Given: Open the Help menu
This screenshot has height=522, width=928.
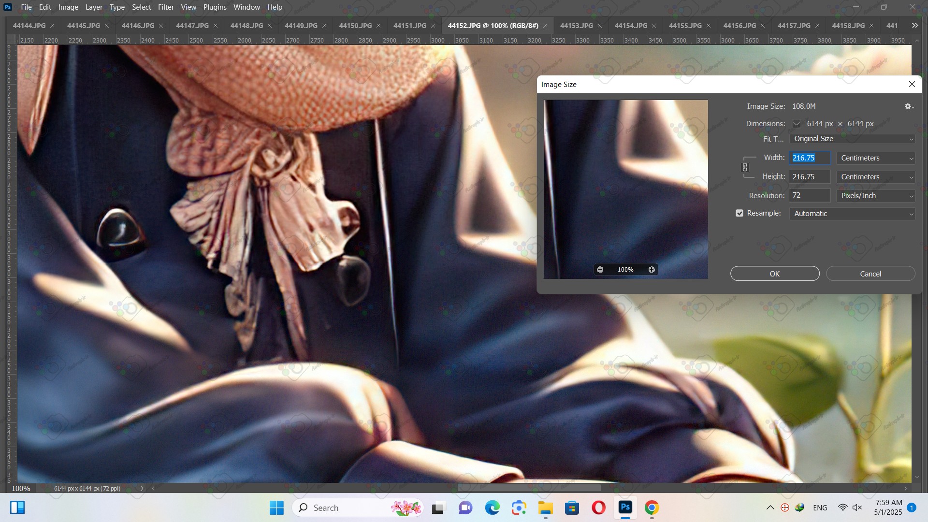Looking at the screenshot, I should coord(275,7).
